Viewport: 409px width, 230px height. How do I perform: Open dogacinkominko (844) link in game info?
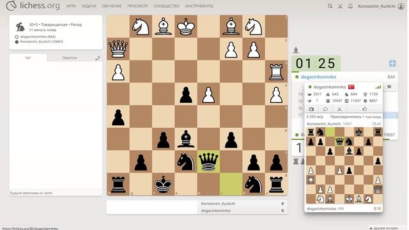click(38, 37)
